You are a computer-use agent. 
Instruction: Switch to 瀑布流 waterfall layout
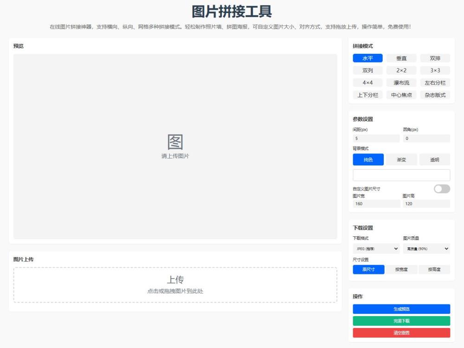[401, 82]
